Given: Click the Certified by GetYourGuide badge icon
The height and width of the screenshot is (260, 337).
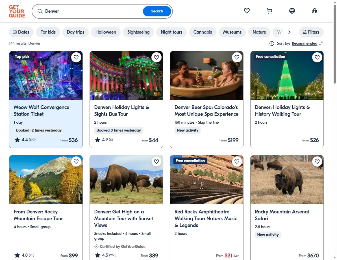Looking at the screenshot, I should 97,246.
